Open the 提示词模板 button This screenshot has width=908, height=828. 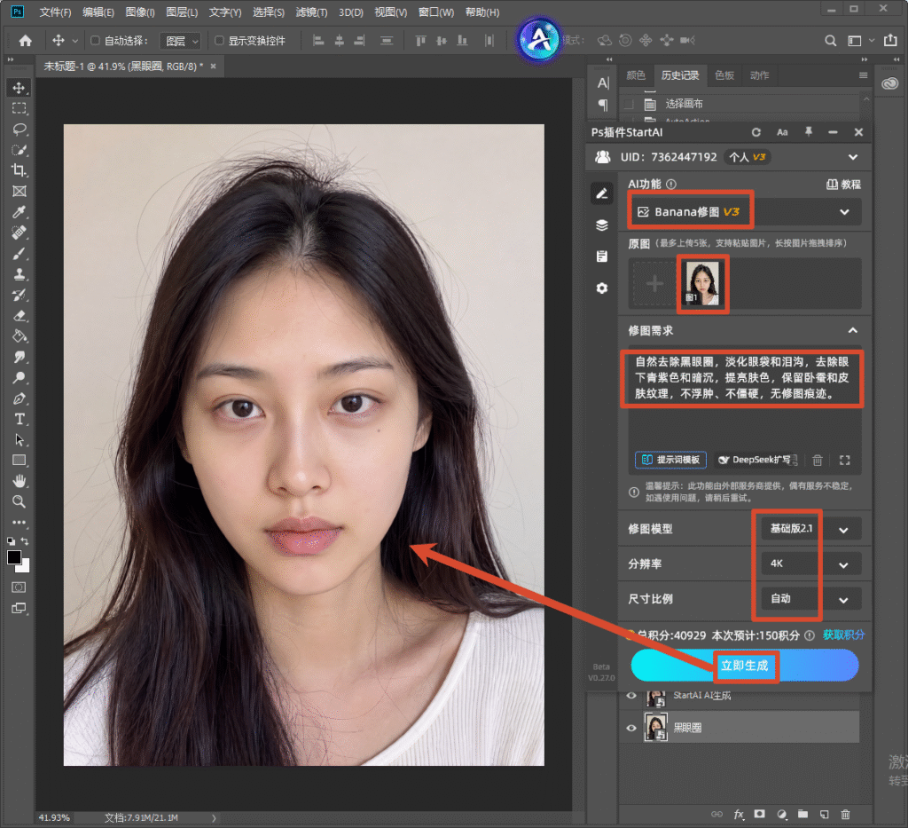point(670,460)
